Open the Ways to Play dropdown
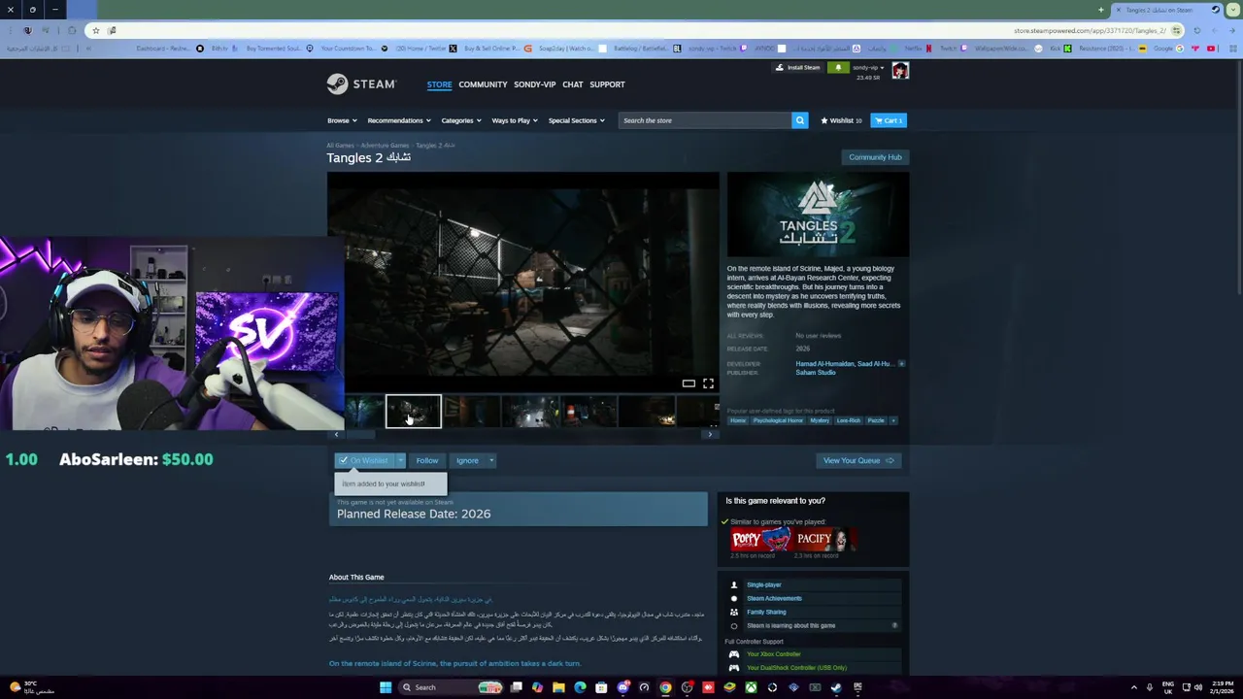The image size is (1243, 699). click(x=515, y=120)
